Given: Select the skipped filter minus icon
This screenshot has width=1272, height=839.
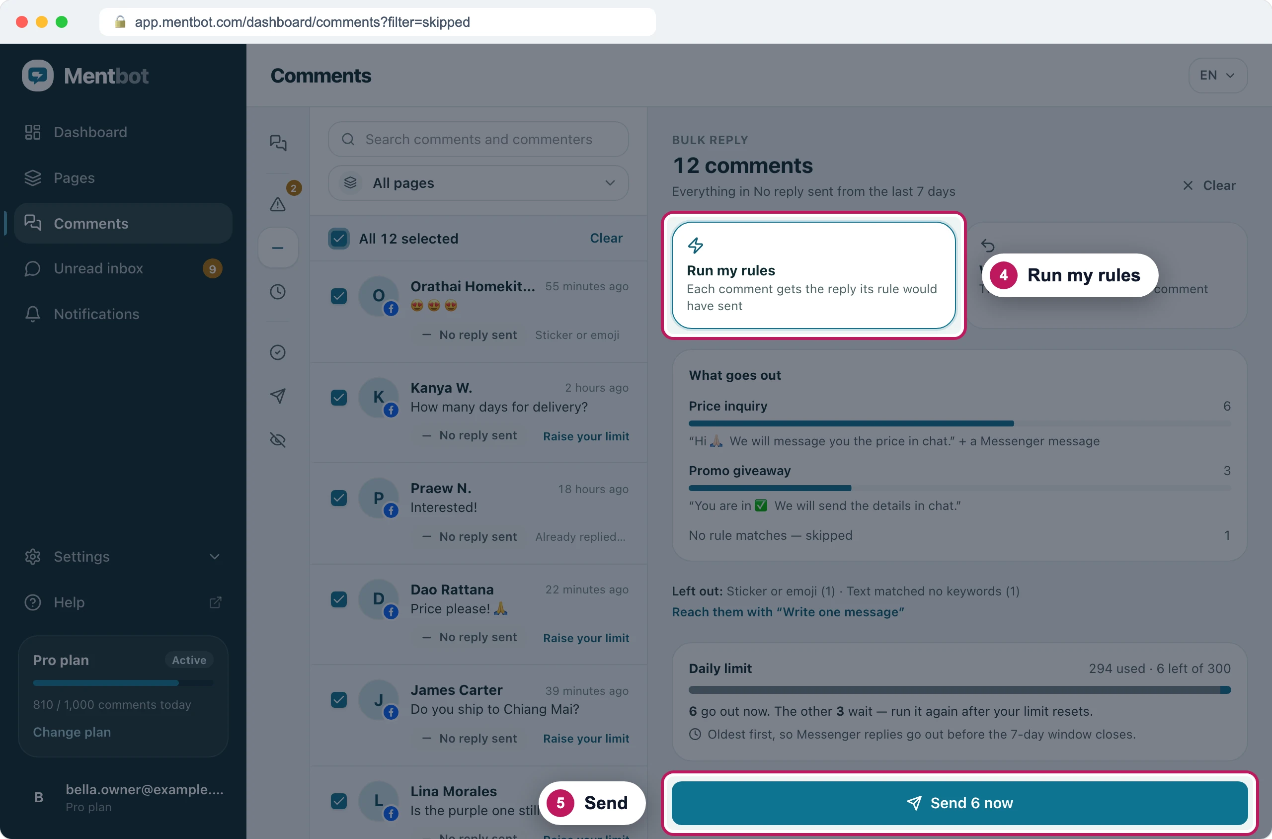Looking at the screenshot, I should click(x=278, y=248).
